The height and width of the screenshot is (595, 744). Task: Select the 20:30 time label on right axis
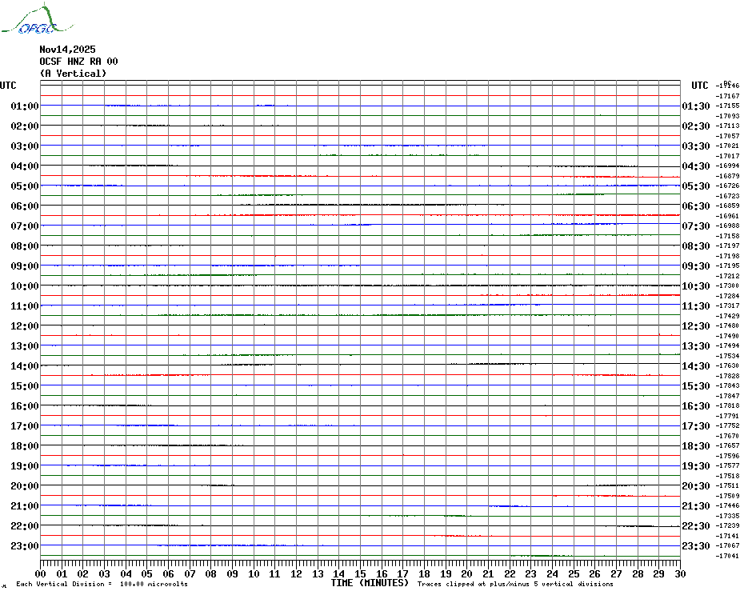tap(695, 486)
